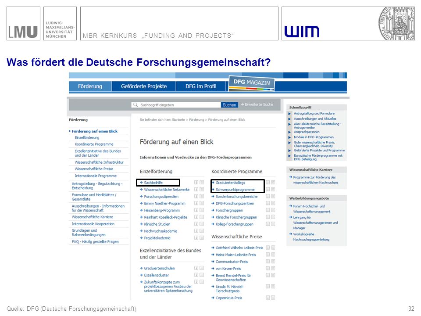
Task: Click info icon for Reinhart Koselleck-Projekte
Action: tap(196, 217)
